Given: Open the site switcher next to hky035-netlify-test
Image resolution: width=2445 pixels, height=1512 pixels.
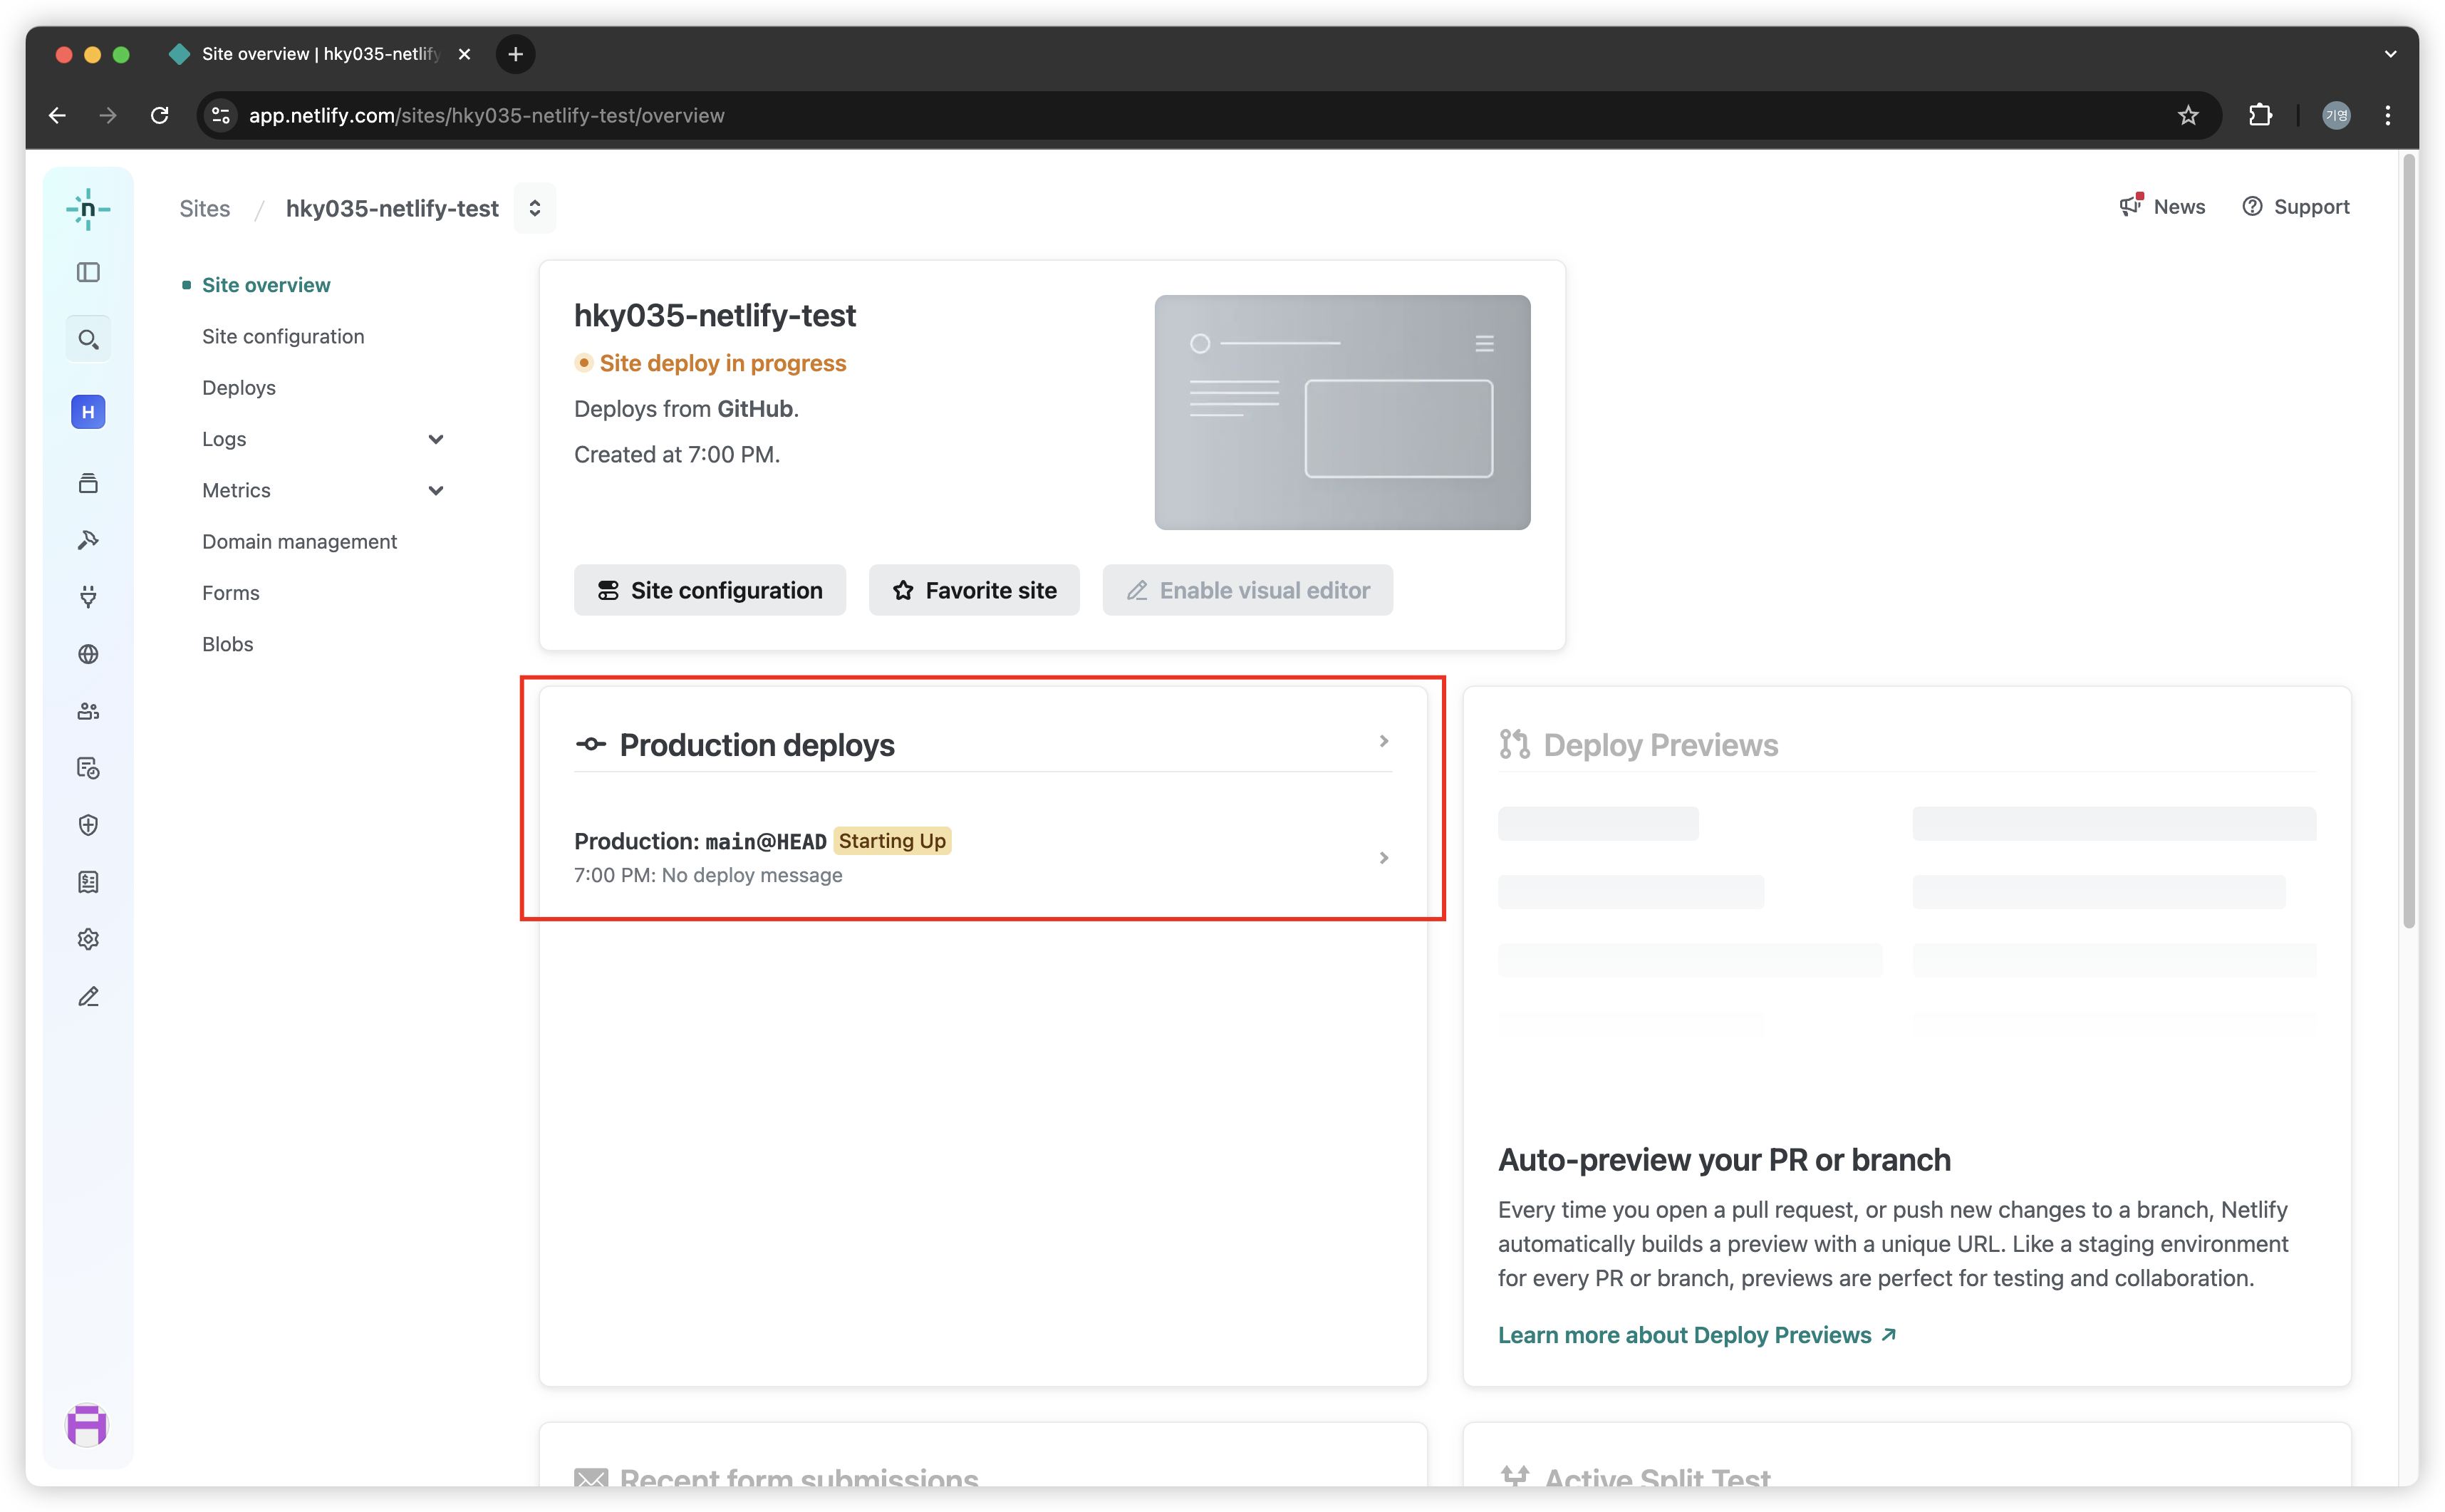Looking at the screenshot, I should (535, 208).
